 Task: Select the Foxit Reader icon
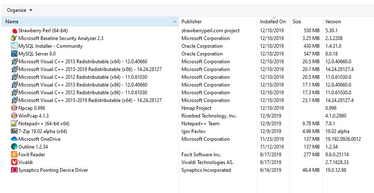tap(15, 155)
